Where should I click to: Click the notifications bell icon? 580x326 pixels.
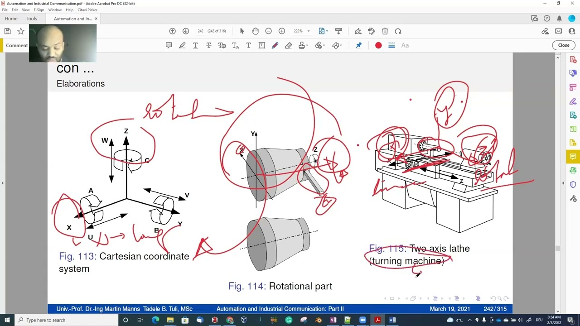(559, 19)
